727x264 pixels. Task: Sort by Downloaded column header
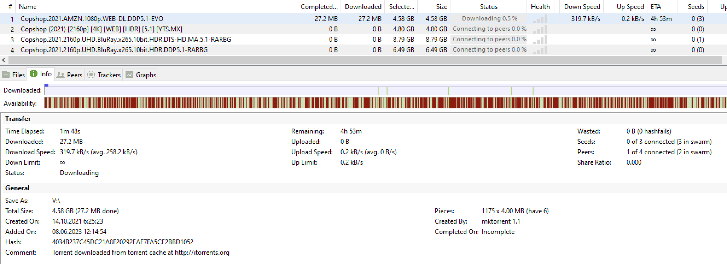pyautogui.click(x=363, y=7)
